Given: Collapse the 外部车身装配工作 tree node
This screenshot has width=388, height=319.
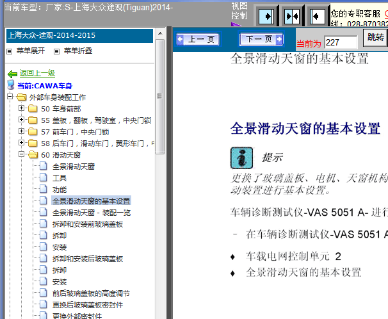Looking at the screenshot, I should pyautogui.click(x=10, y=96).
